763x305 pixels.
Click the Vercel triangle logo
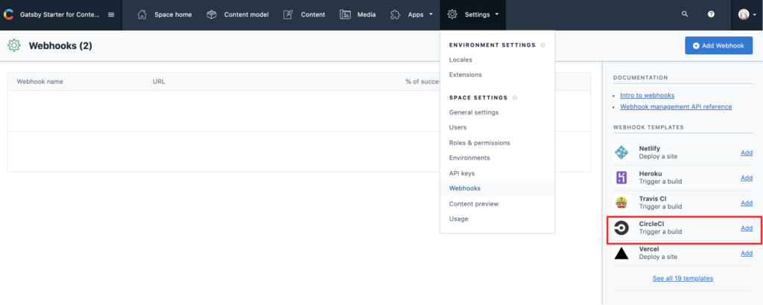pyautogui.click(x=621, y=254)
